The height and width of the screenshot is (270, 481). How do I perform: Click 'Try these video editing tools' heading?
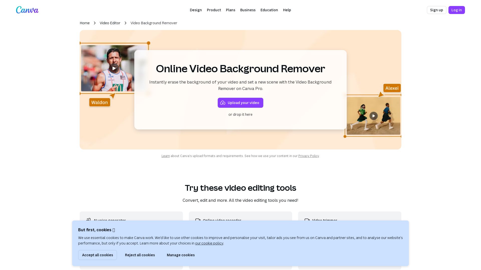click(241, 188)
